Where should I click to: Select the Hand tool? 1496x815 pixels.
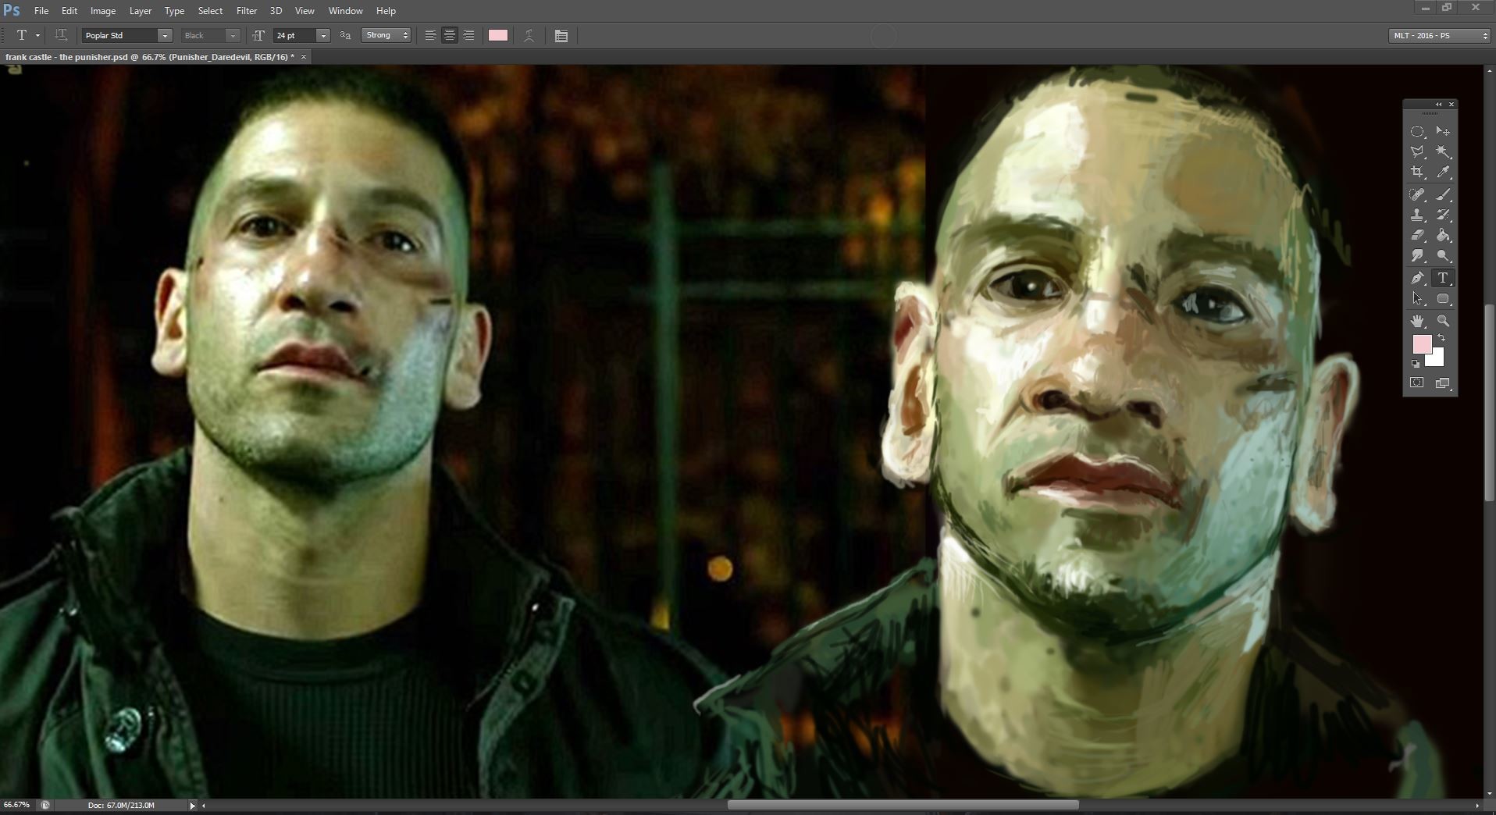tap(1417, 321)
